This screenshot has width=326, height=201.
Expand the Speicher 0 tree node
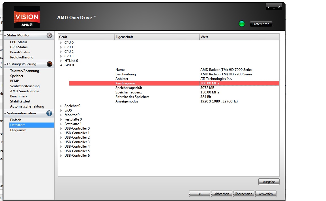pyautogui.click(x=61, y=106)
